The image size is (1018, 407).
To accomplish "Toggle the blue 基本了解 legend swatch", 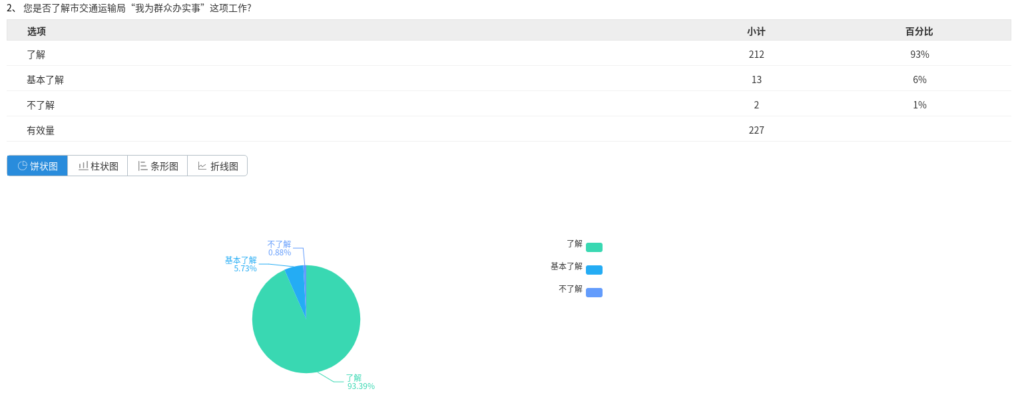I will (x=594, y=270).
